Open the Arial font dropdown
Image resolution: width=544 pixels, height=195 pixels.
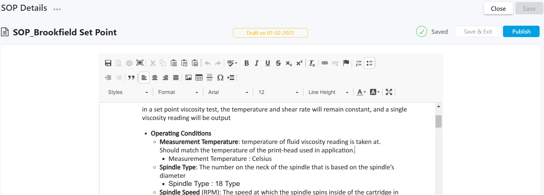228,92
